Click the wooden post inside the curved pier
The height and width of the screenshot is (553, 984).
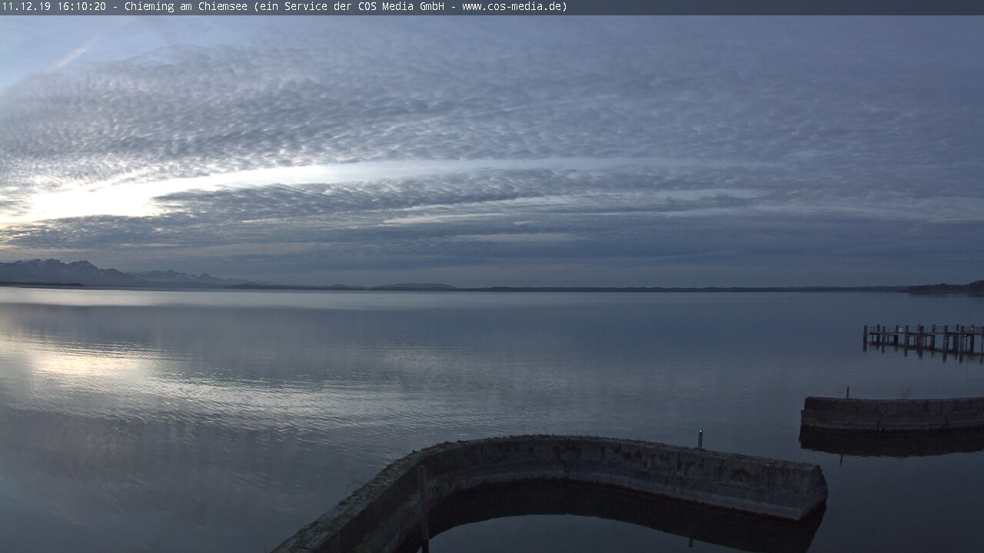pyautogui.click(x=423, y=507)
